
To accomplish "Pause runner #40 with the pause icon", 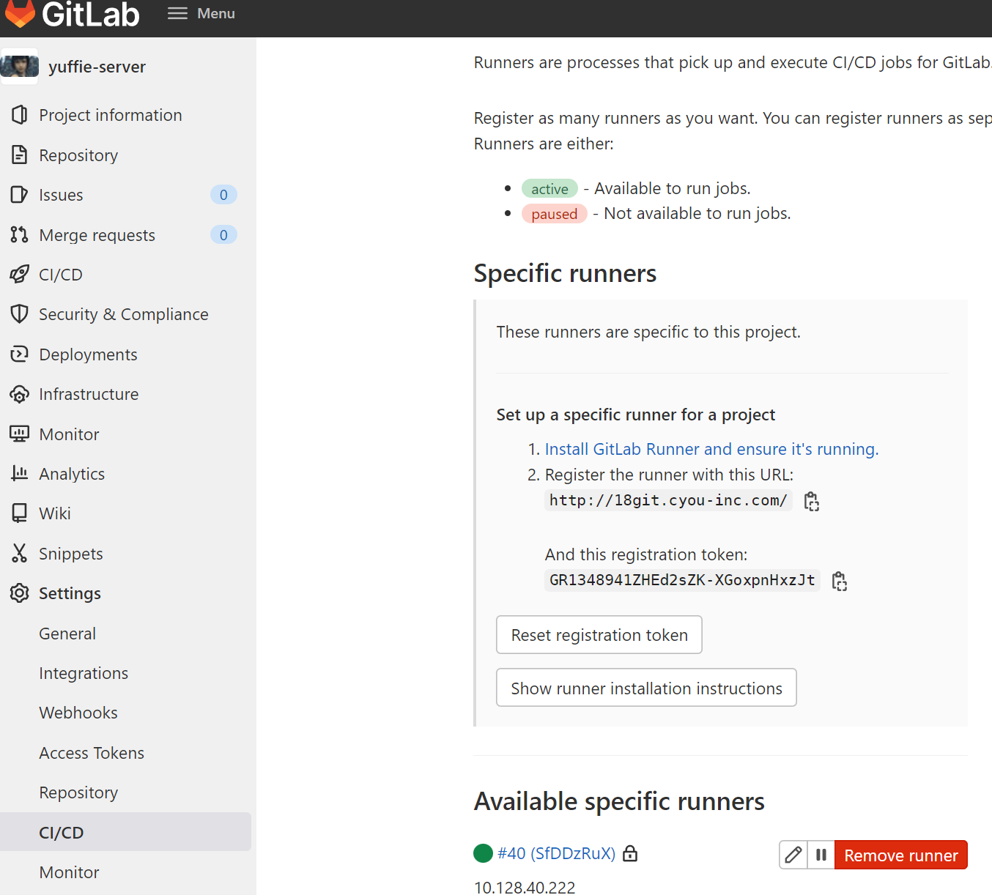I will (821, 855).
